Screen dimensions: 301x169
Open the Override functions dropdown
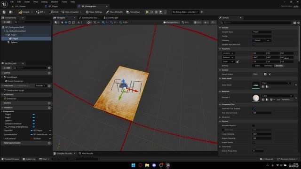(x=40, y=86)
